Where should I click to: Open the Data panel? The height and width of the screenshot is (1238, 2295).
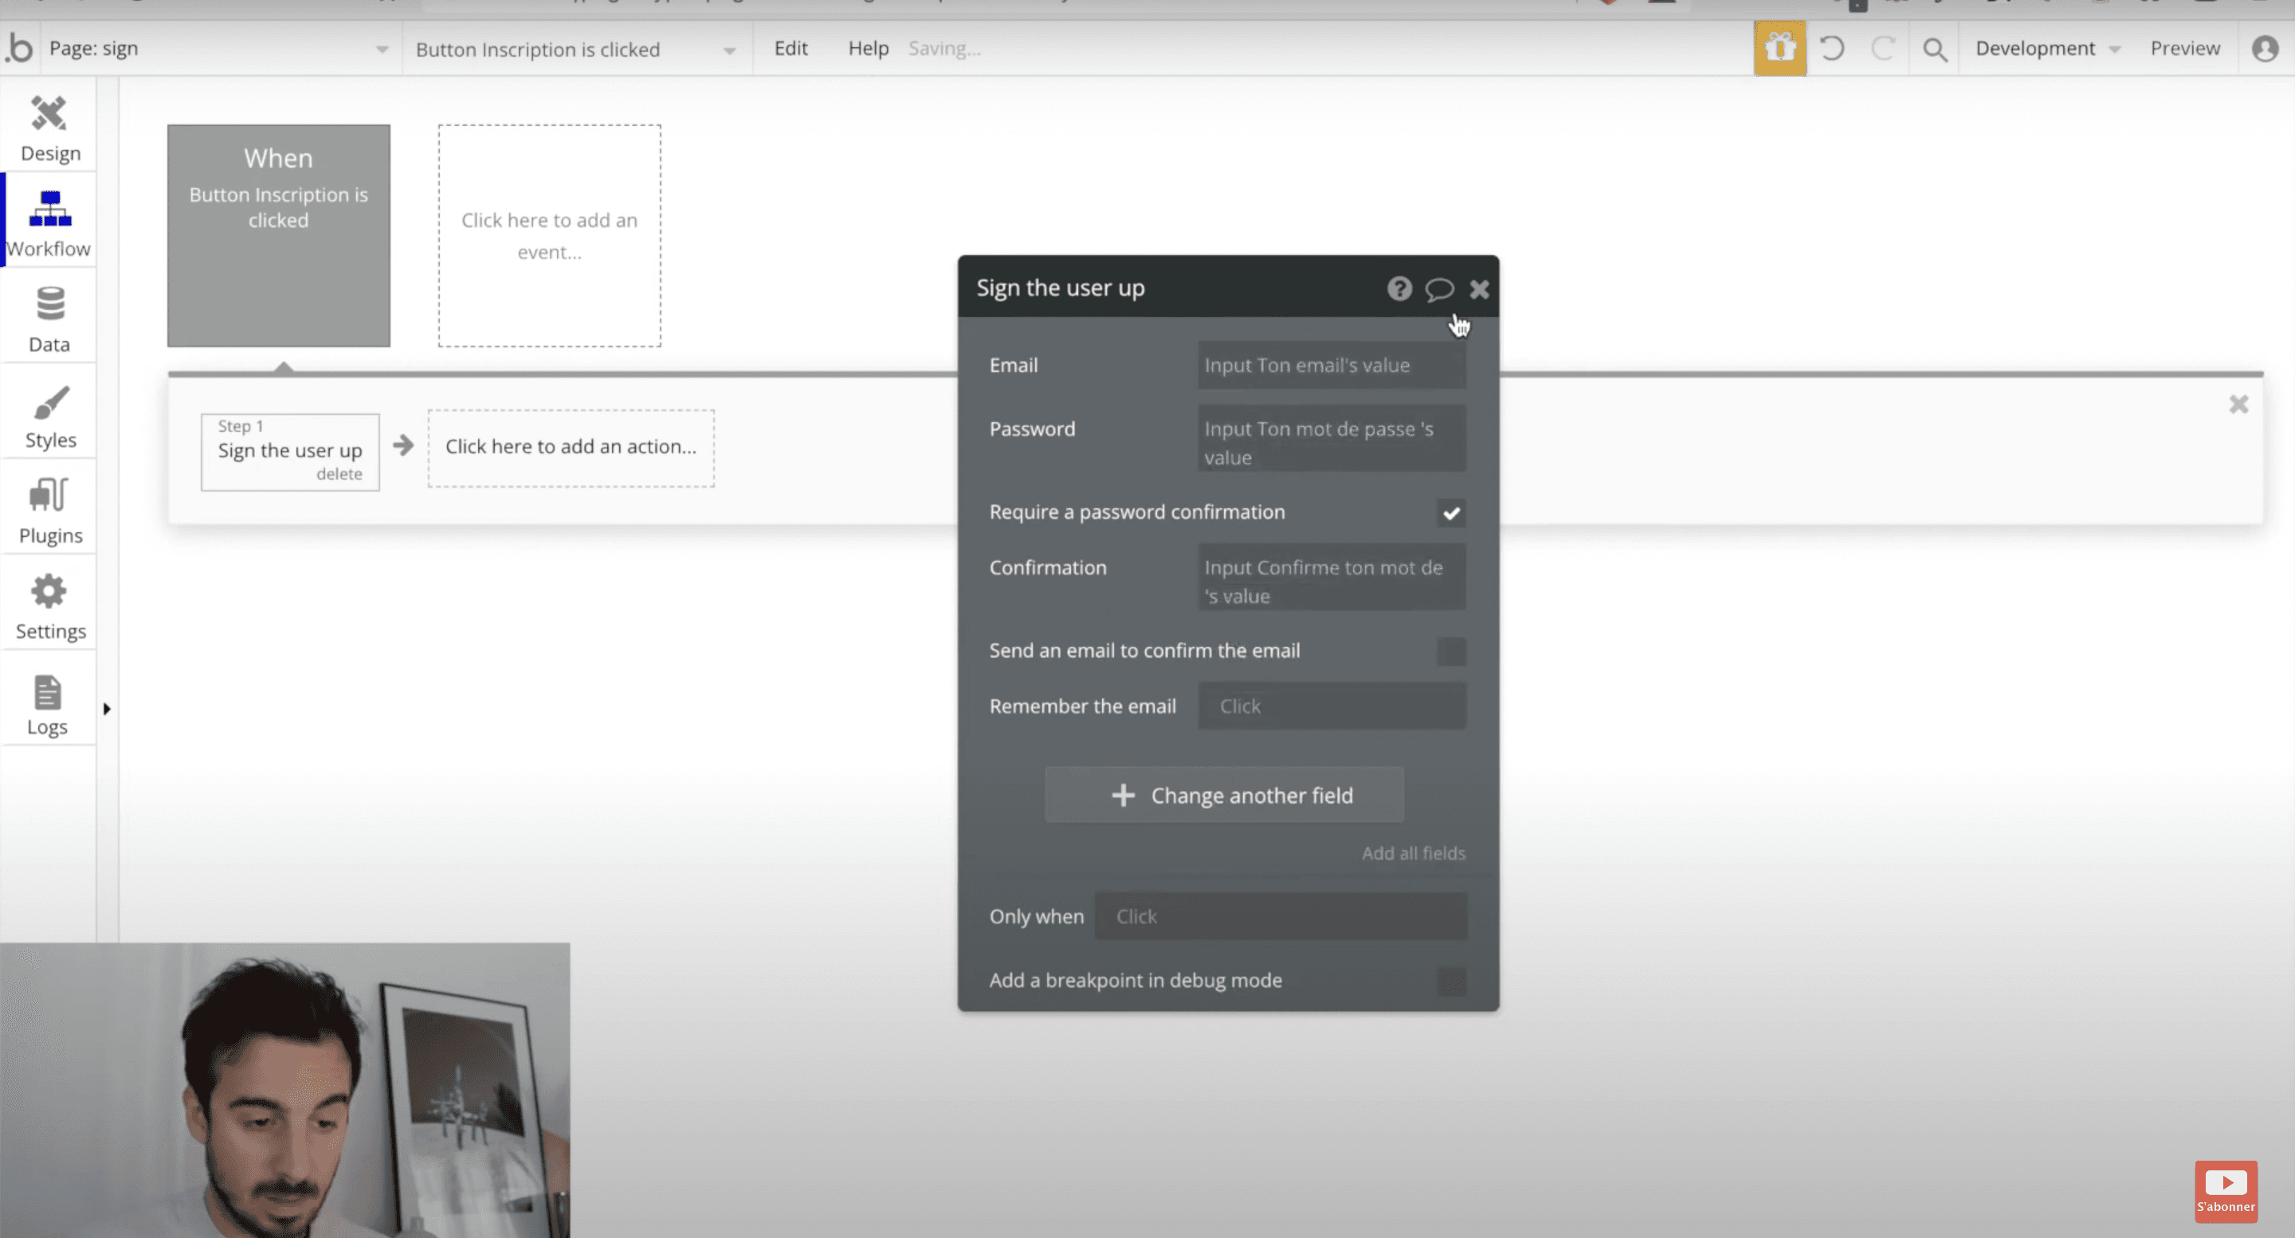49,316
